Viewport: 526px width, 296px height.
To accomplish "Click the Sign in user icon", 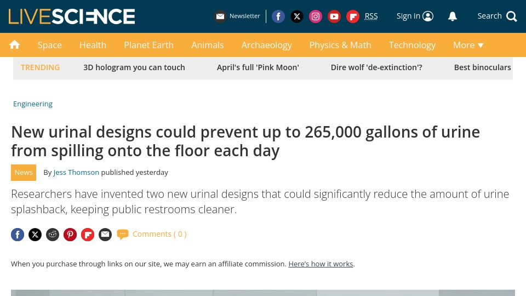I will pyautogui.click(x=428, y=16).
